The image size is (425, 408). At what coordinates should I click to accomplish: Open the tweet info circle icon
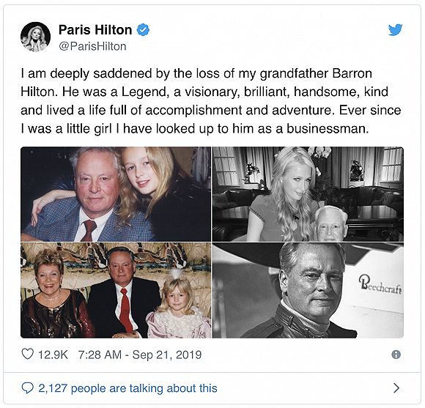(x=396, y=355)
